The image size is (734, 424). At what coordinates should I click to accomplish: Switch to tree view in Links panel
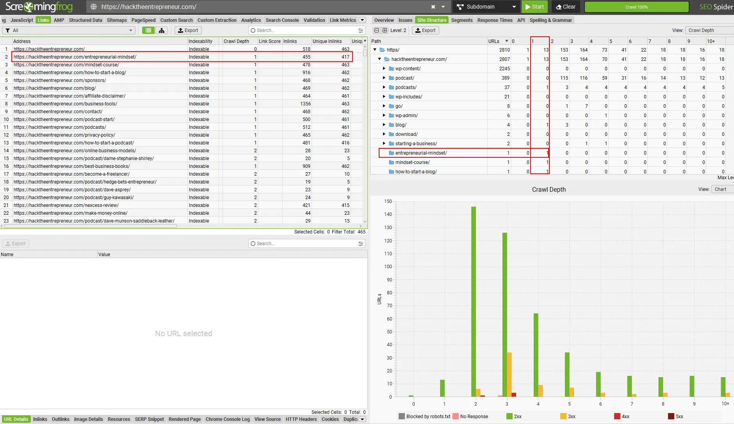(x=162, y=30)
